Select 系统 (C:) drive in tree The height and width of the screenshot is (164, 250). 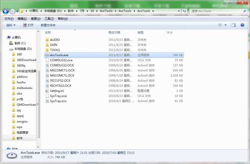[17, 43]
